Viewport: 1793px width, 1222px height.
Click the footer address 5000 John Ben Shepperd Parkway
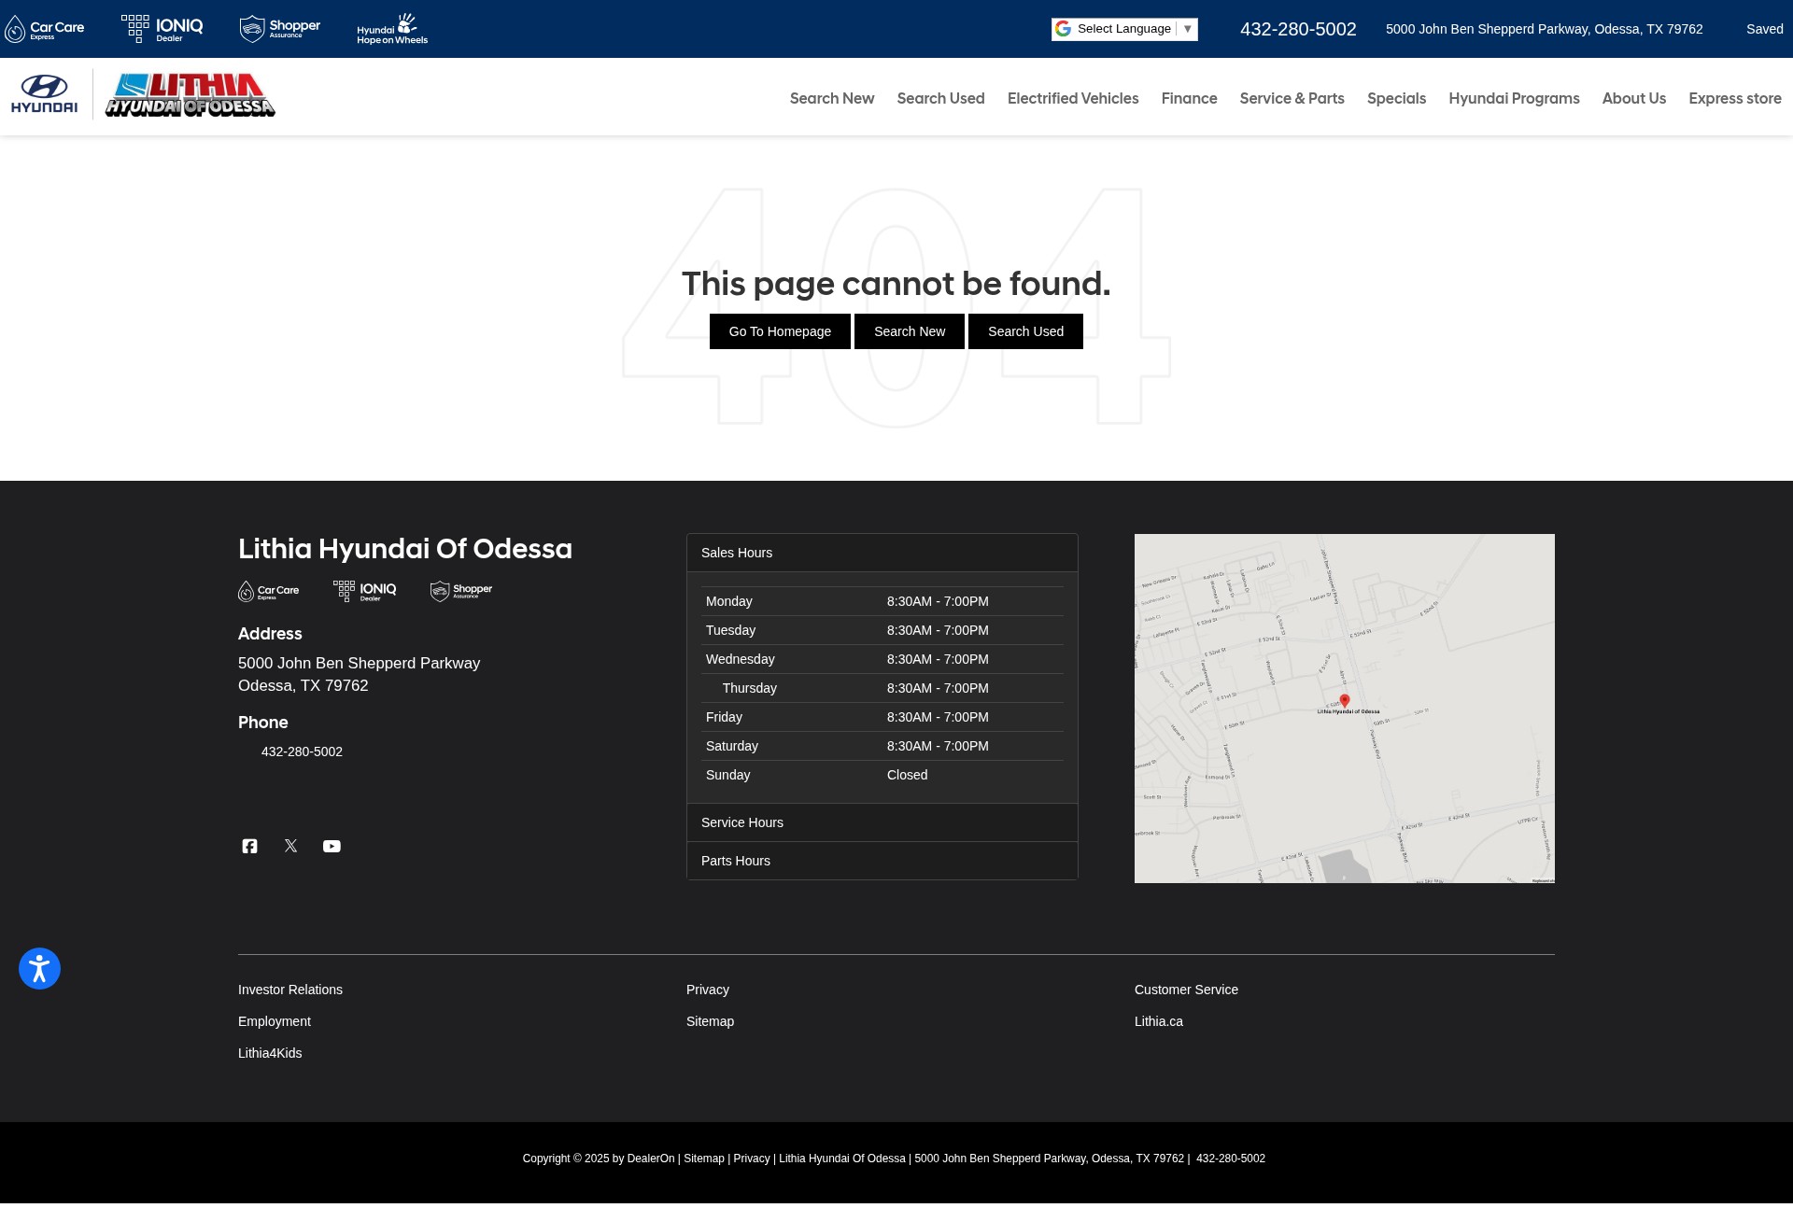[360, 674]
